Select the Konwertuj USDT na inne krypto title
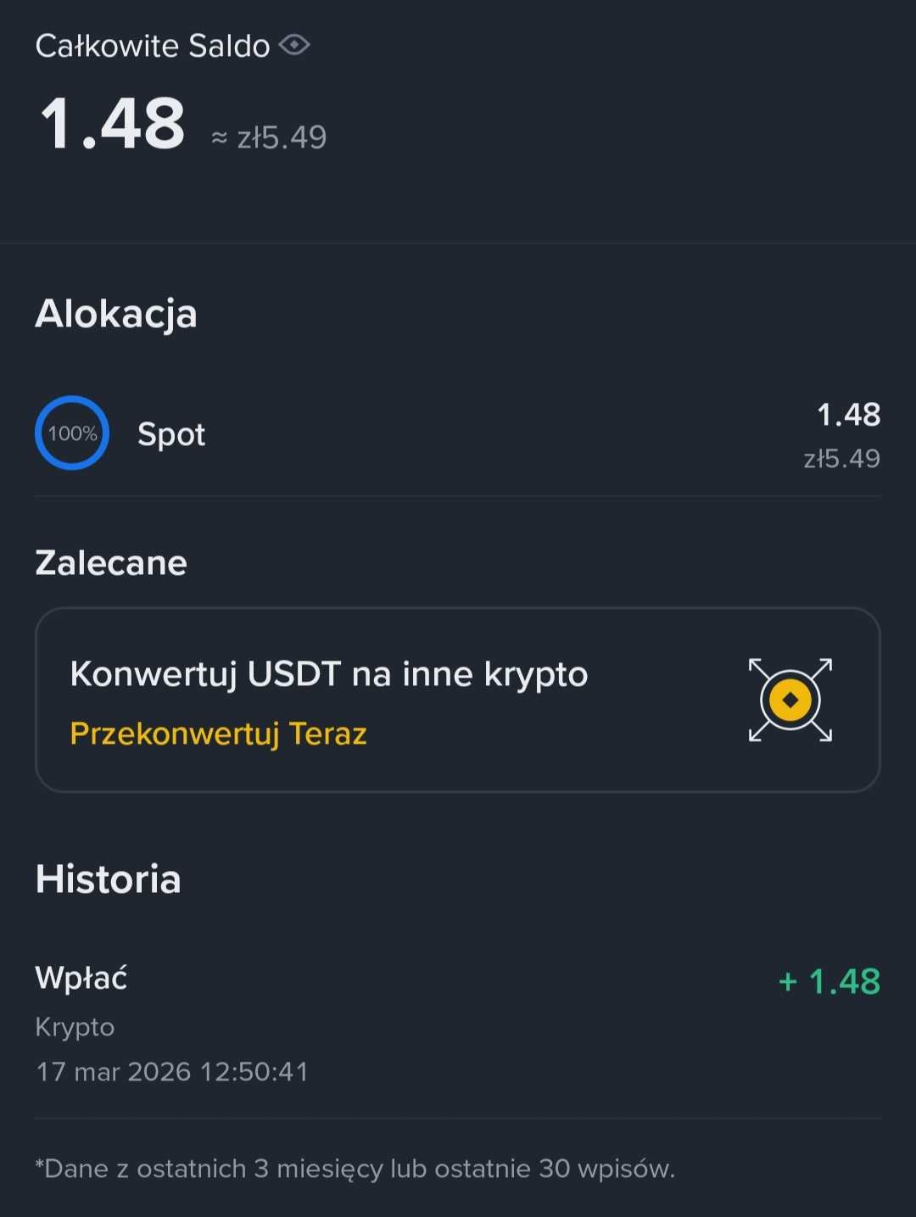This screenshot has width=916, height=1217. [328, 674]
